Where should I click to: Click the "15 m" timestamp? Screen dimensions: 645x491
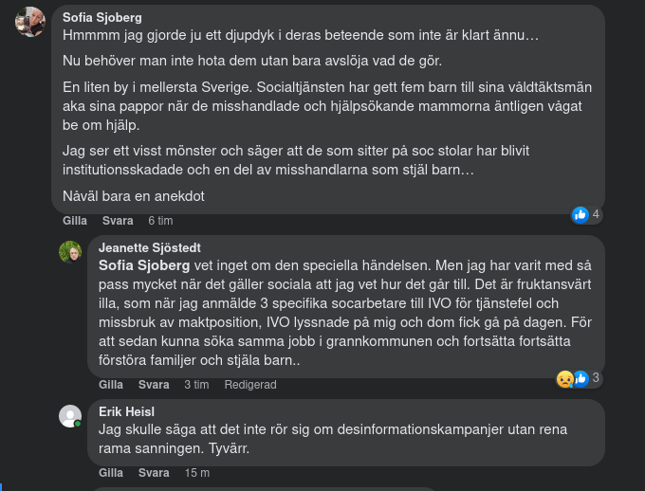point(197,473)
